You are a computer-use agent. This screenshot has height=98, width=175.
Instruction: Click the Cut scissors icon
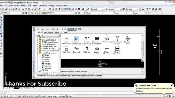click(23, 9)
